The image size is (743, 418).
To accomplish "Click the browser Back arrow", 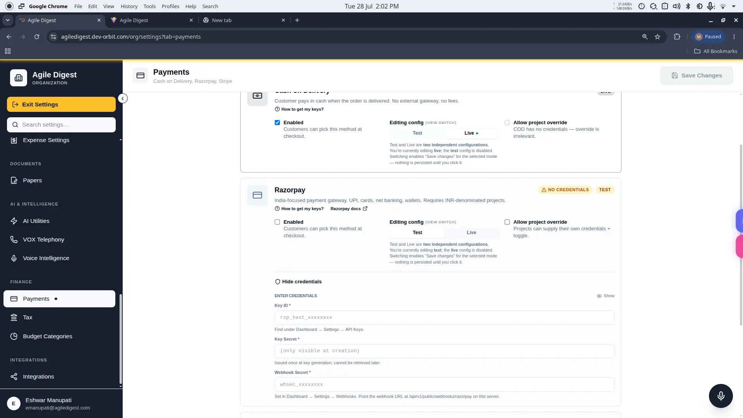I will tap(9, 37).
